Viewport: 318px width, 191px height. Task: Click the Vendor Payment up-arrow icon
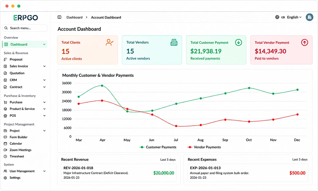pyautogui.click(x=304, y=43)
